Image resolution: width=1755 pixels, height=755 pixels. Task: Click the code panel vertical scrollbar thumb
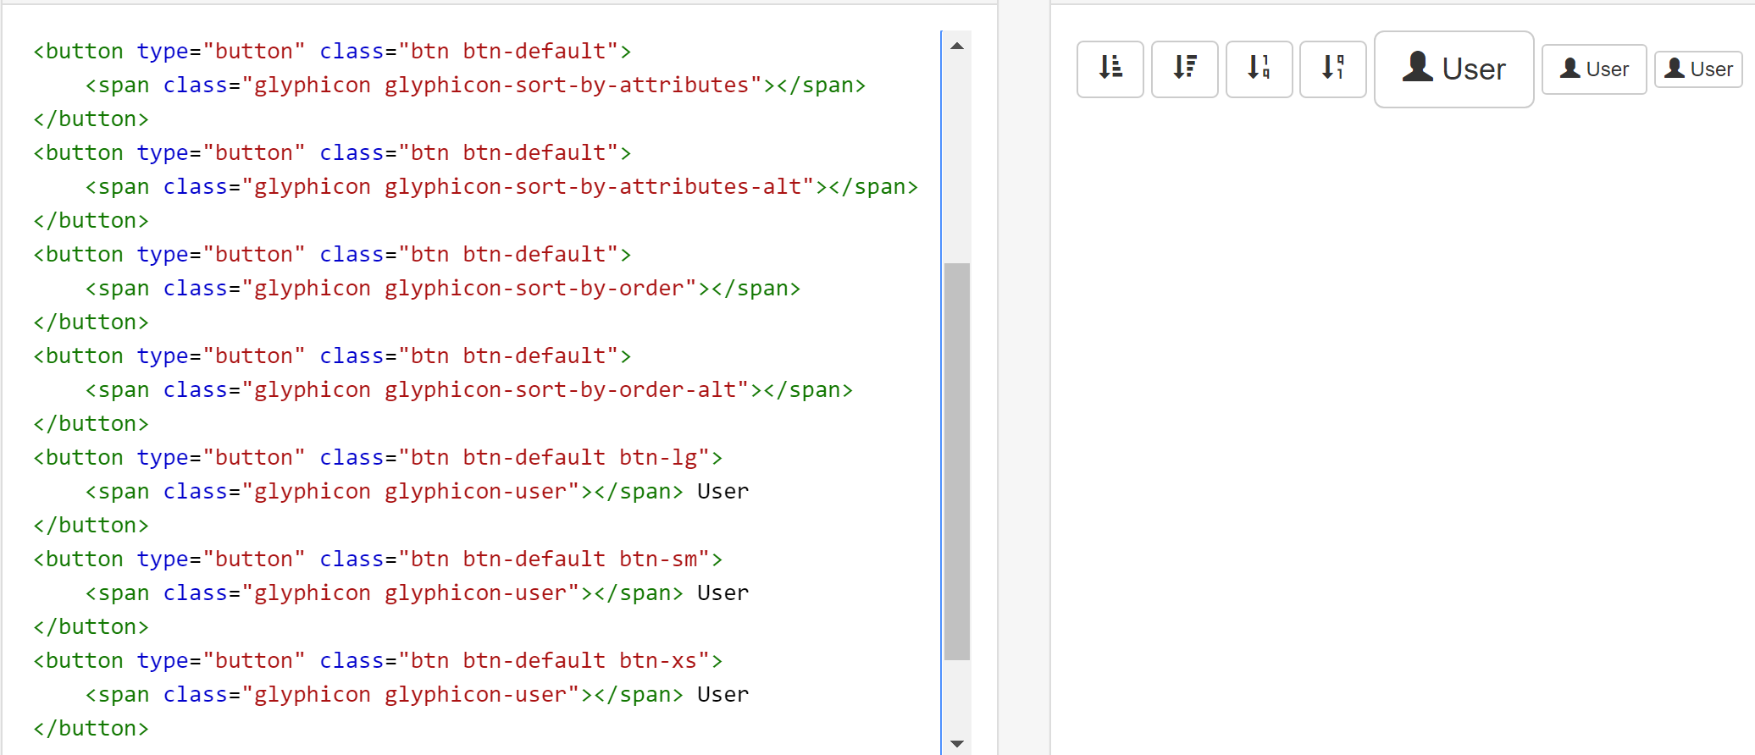point(957,461)
